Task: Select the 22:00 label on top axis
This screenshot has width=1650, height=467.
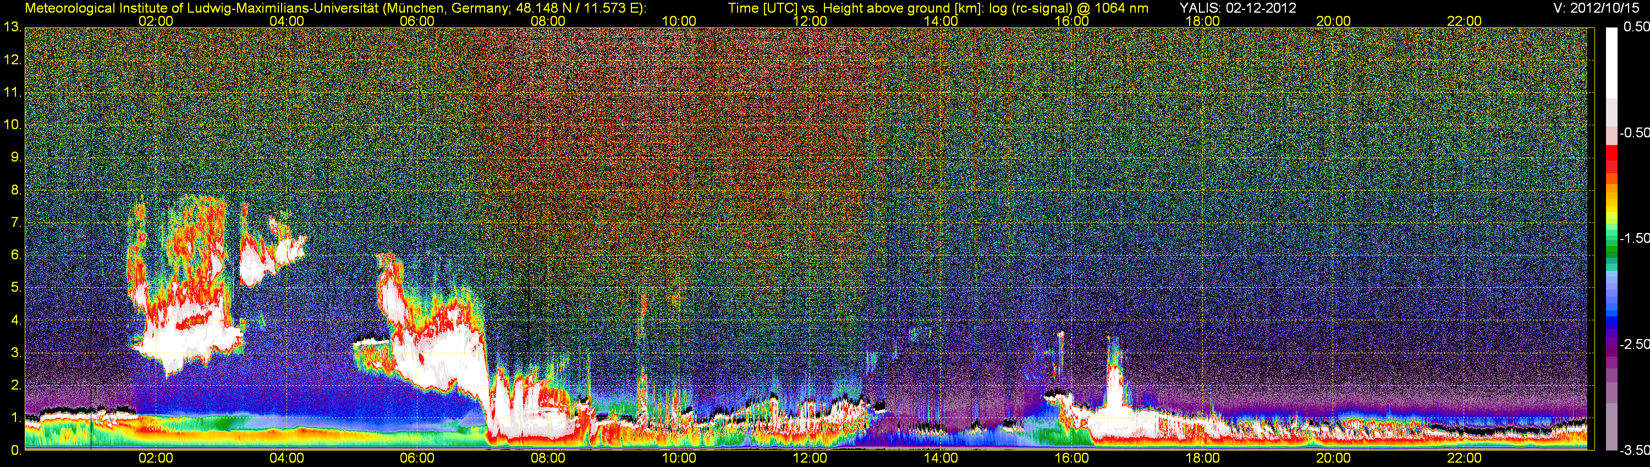Action: tap(1464, 21)
